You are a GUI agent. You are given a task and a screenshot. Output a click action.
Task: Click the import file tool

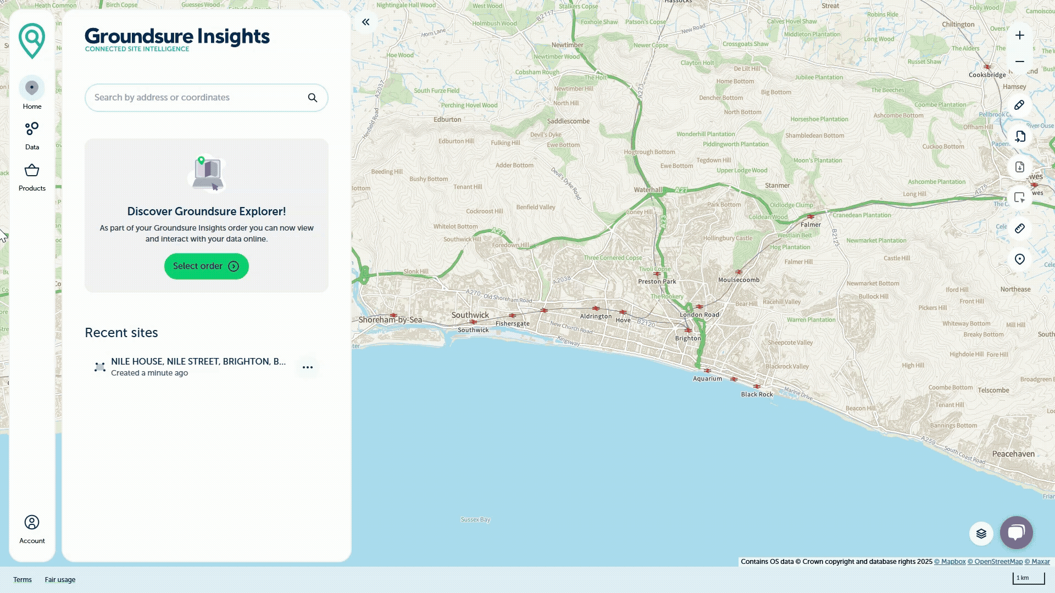point(1020,136)
